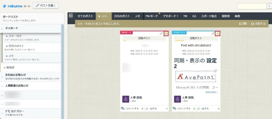Unstar the デモボード 1 post
Image resolution: width=272 pixels, height=119 pixels.
[x=218, y=33]
